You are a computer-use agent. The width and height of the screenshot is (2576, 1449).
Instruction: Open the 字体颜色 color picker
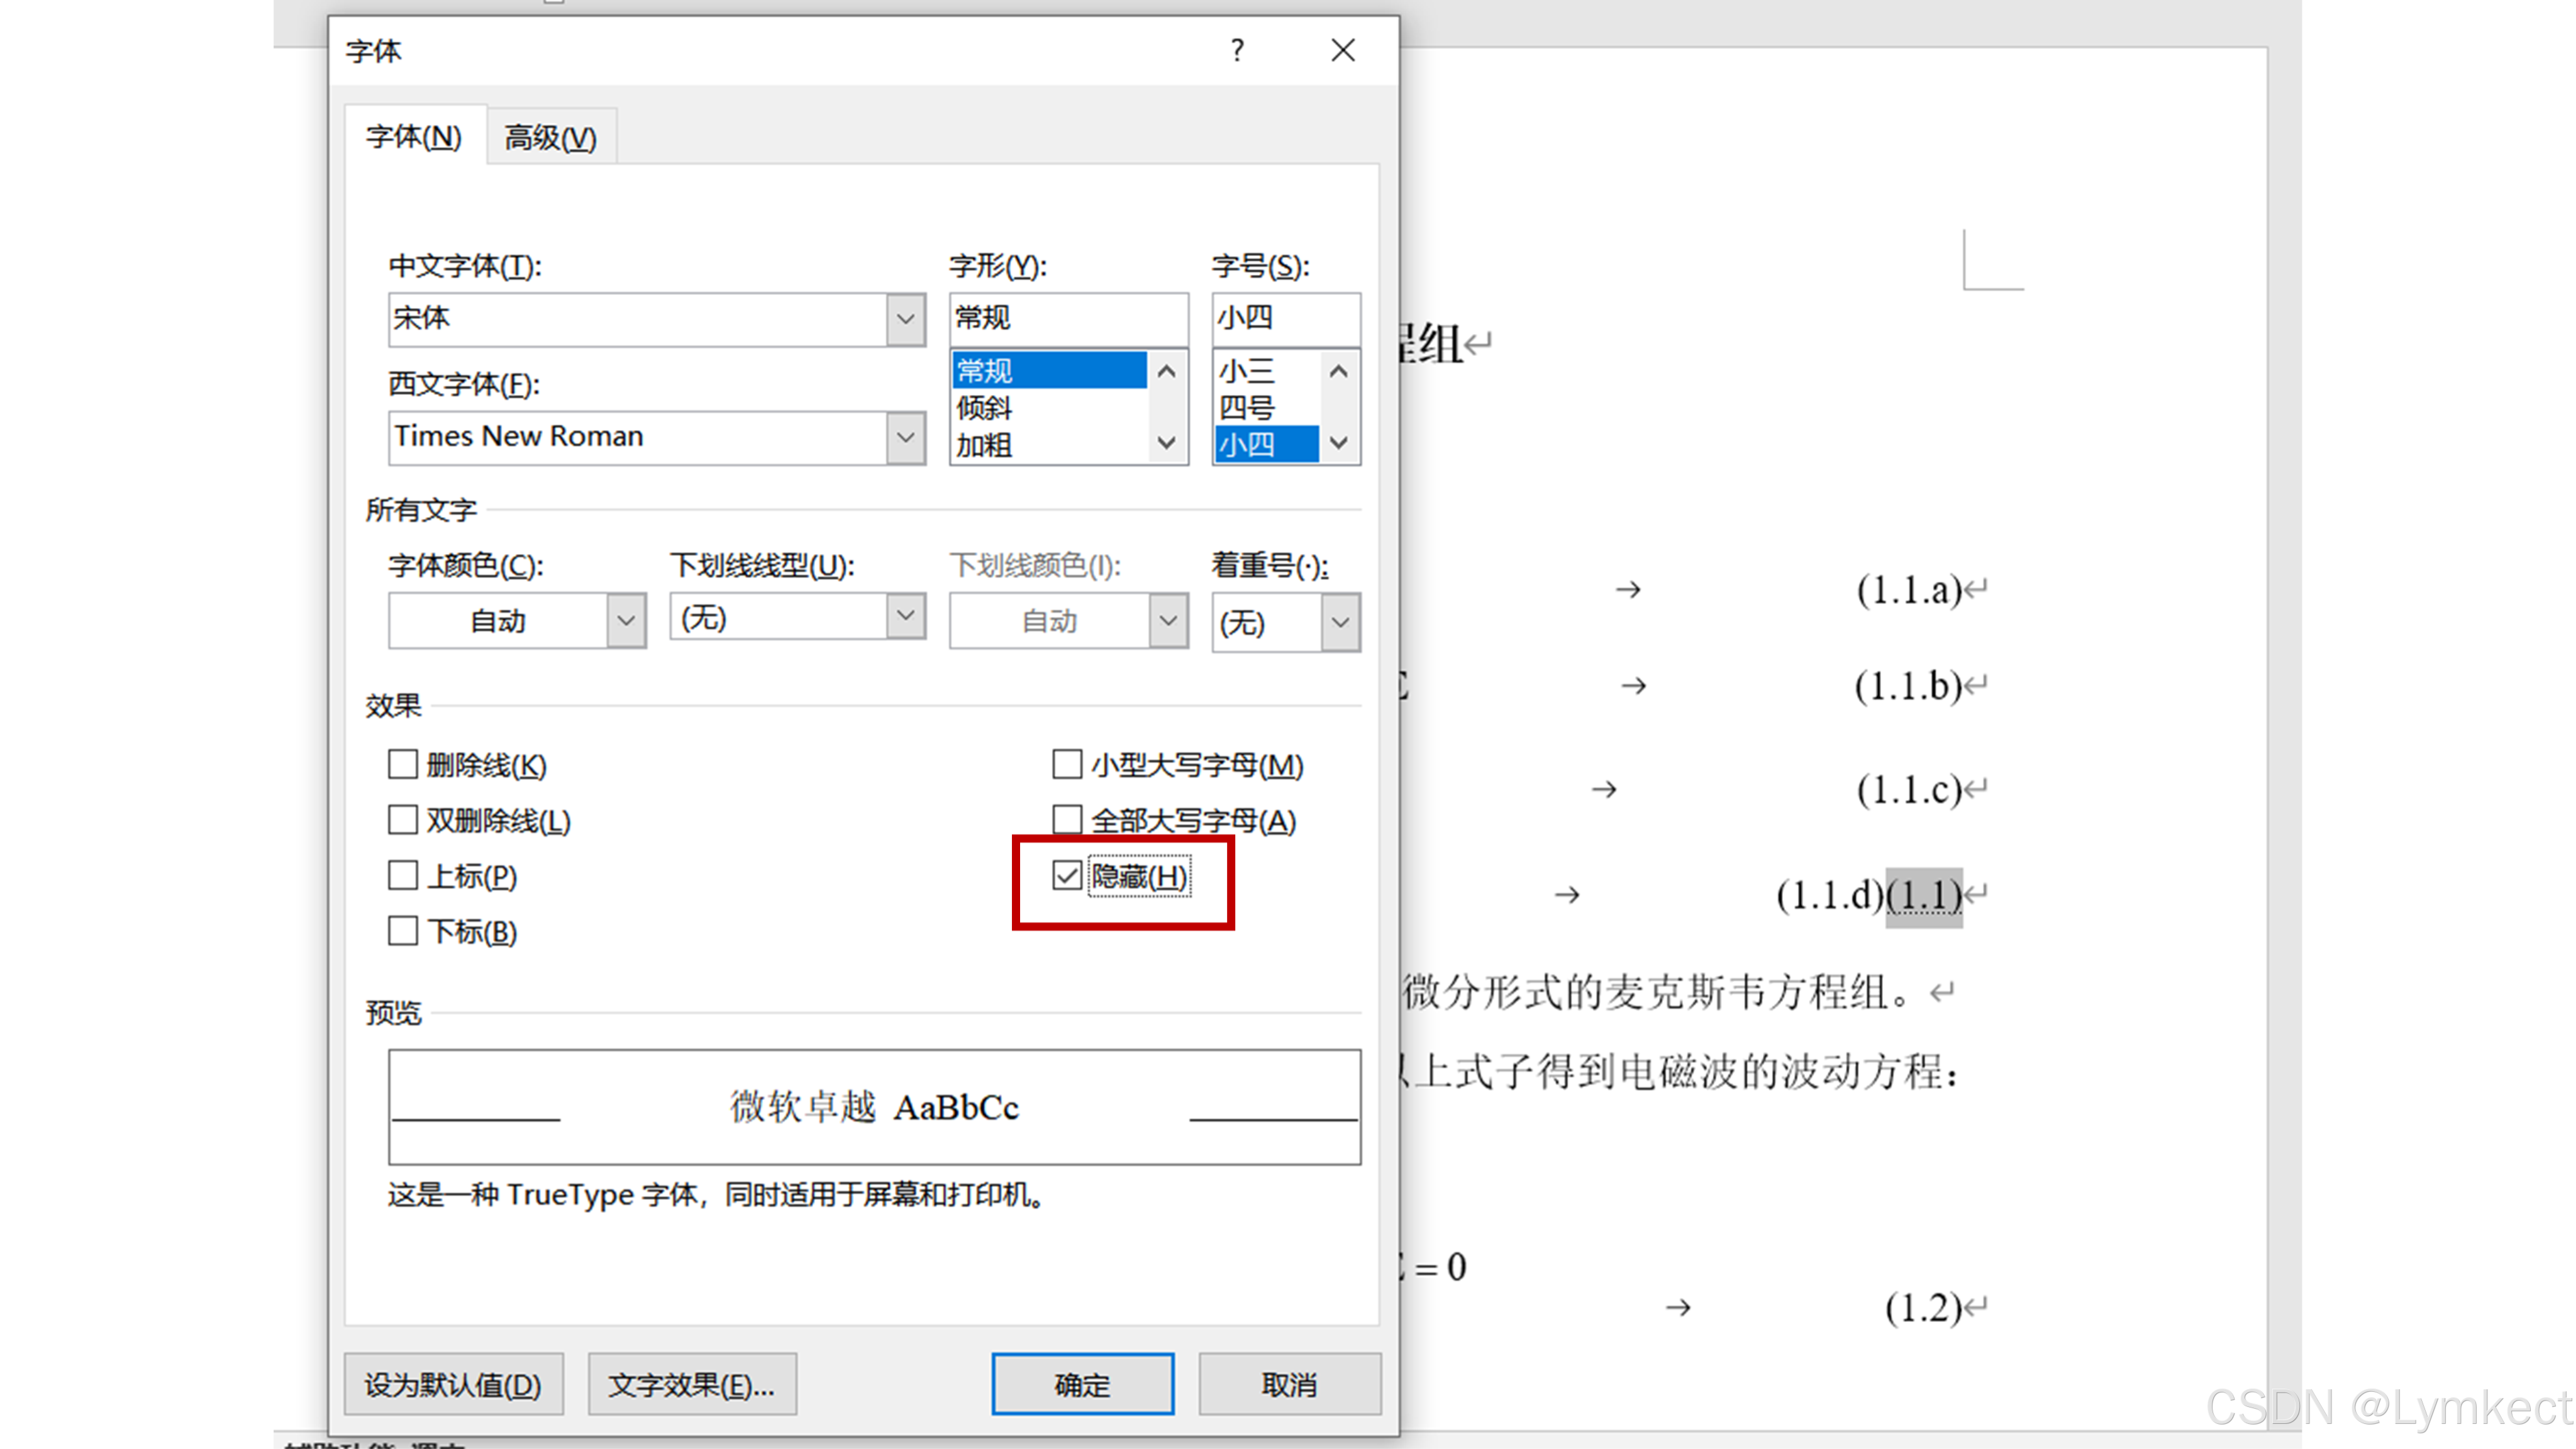626,621
